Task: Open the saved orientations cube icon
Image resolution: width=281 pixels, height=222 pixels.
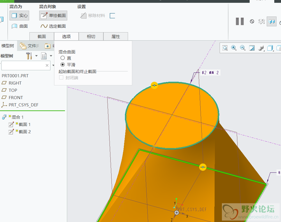Action: click(x=270, y=48)
